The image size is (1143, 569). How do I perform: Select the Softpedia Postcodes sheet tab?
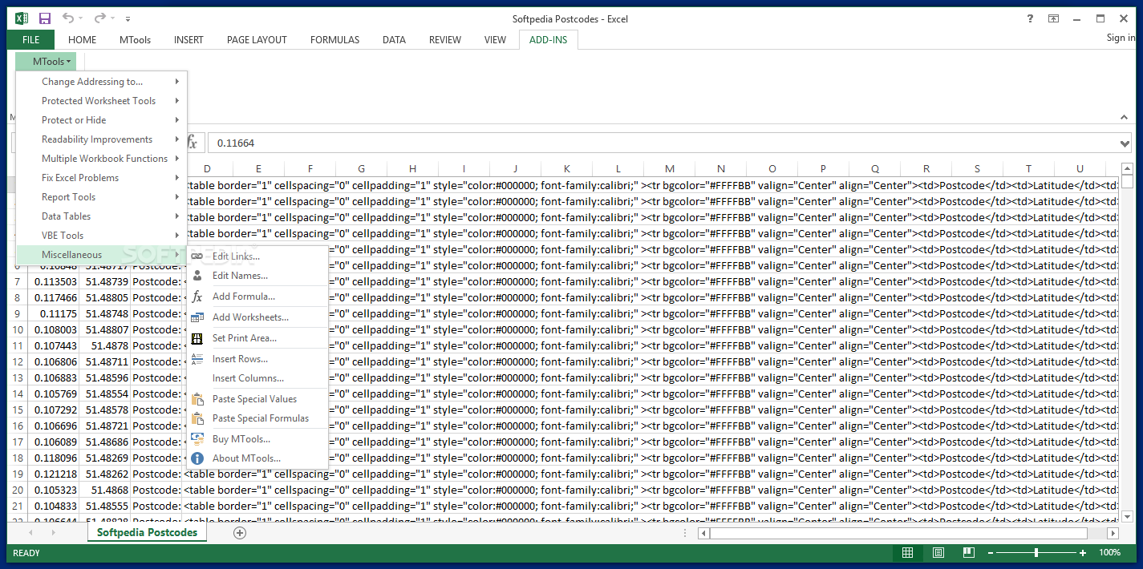coord(147,532)
